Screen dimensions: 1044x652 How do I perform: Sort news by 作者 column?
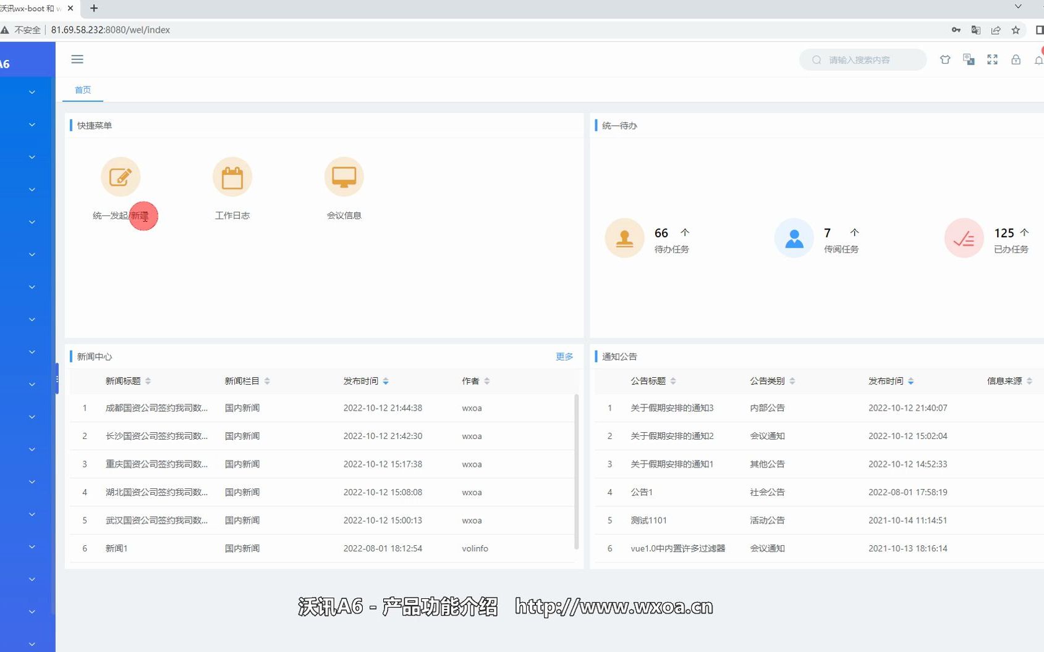tap(487, 381)
